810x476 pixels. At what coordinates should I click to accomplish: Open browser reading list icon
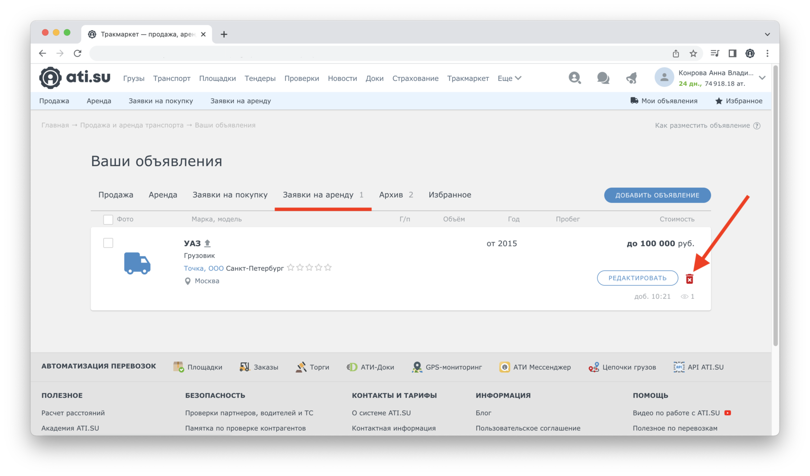coord(715,53)
